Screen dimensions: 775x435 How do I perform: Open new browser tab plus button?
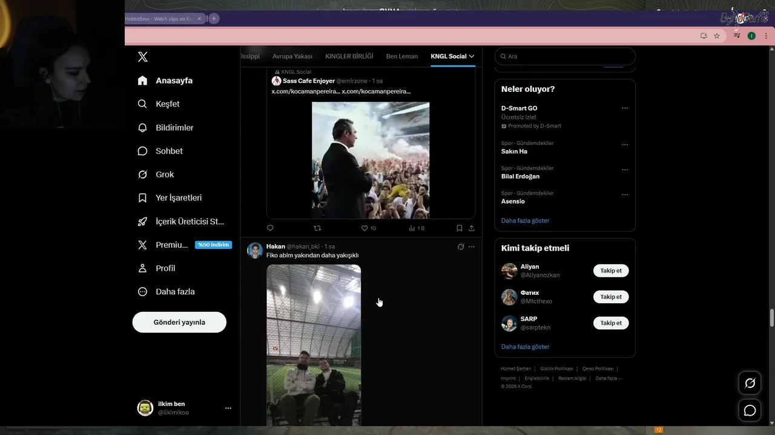click(x=214, y=19)
